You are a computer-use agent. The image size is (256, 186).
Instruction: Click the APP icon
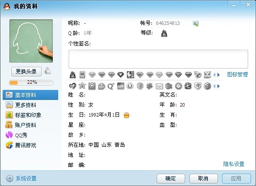click(x=121, y=86)
